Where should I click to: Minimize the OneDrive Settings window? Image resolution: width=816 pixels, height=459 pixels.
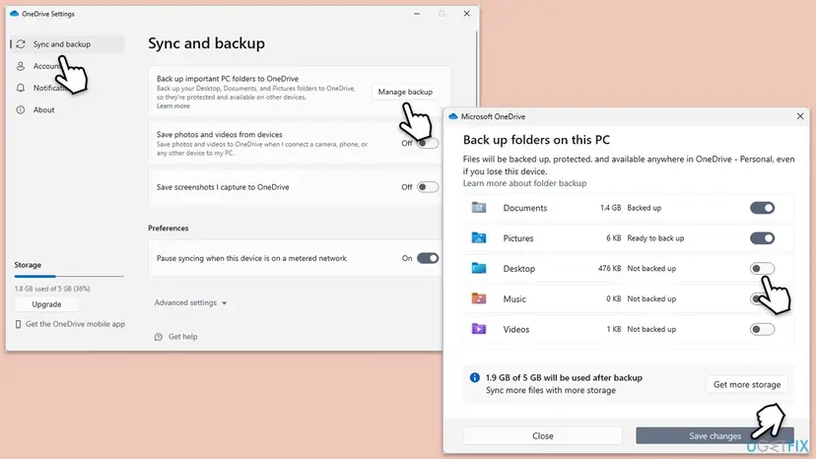[x=417, y=14]
